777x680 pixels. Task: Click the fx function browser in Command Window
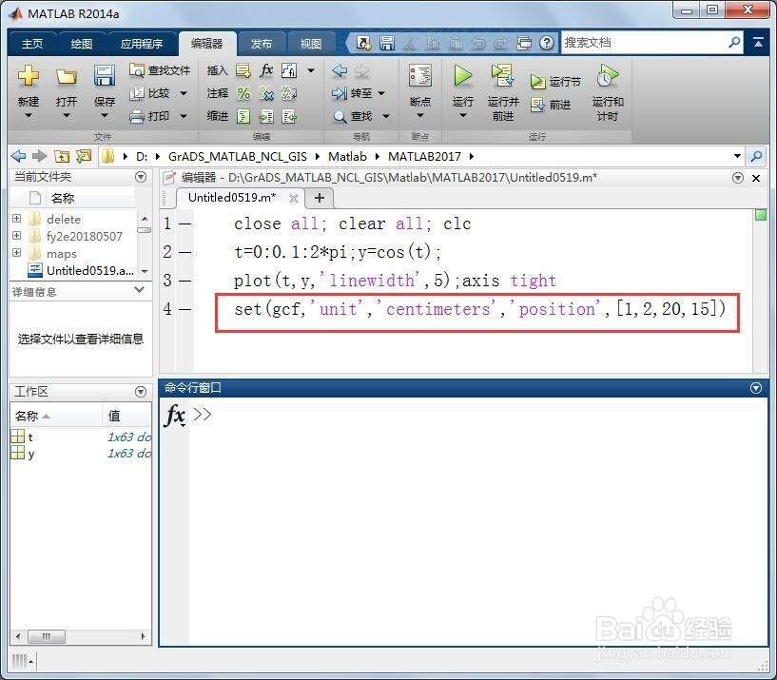(174, 415)
